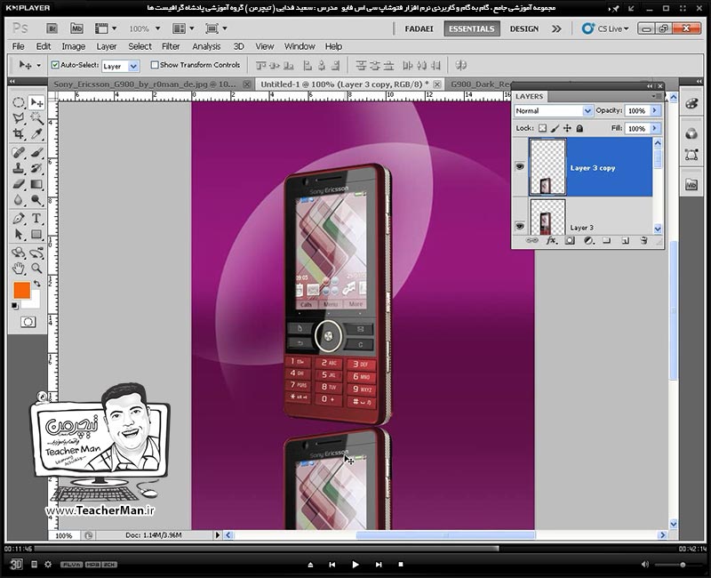
Task: Launch Mini Bridge from application bar
Action: coord(76,28)
